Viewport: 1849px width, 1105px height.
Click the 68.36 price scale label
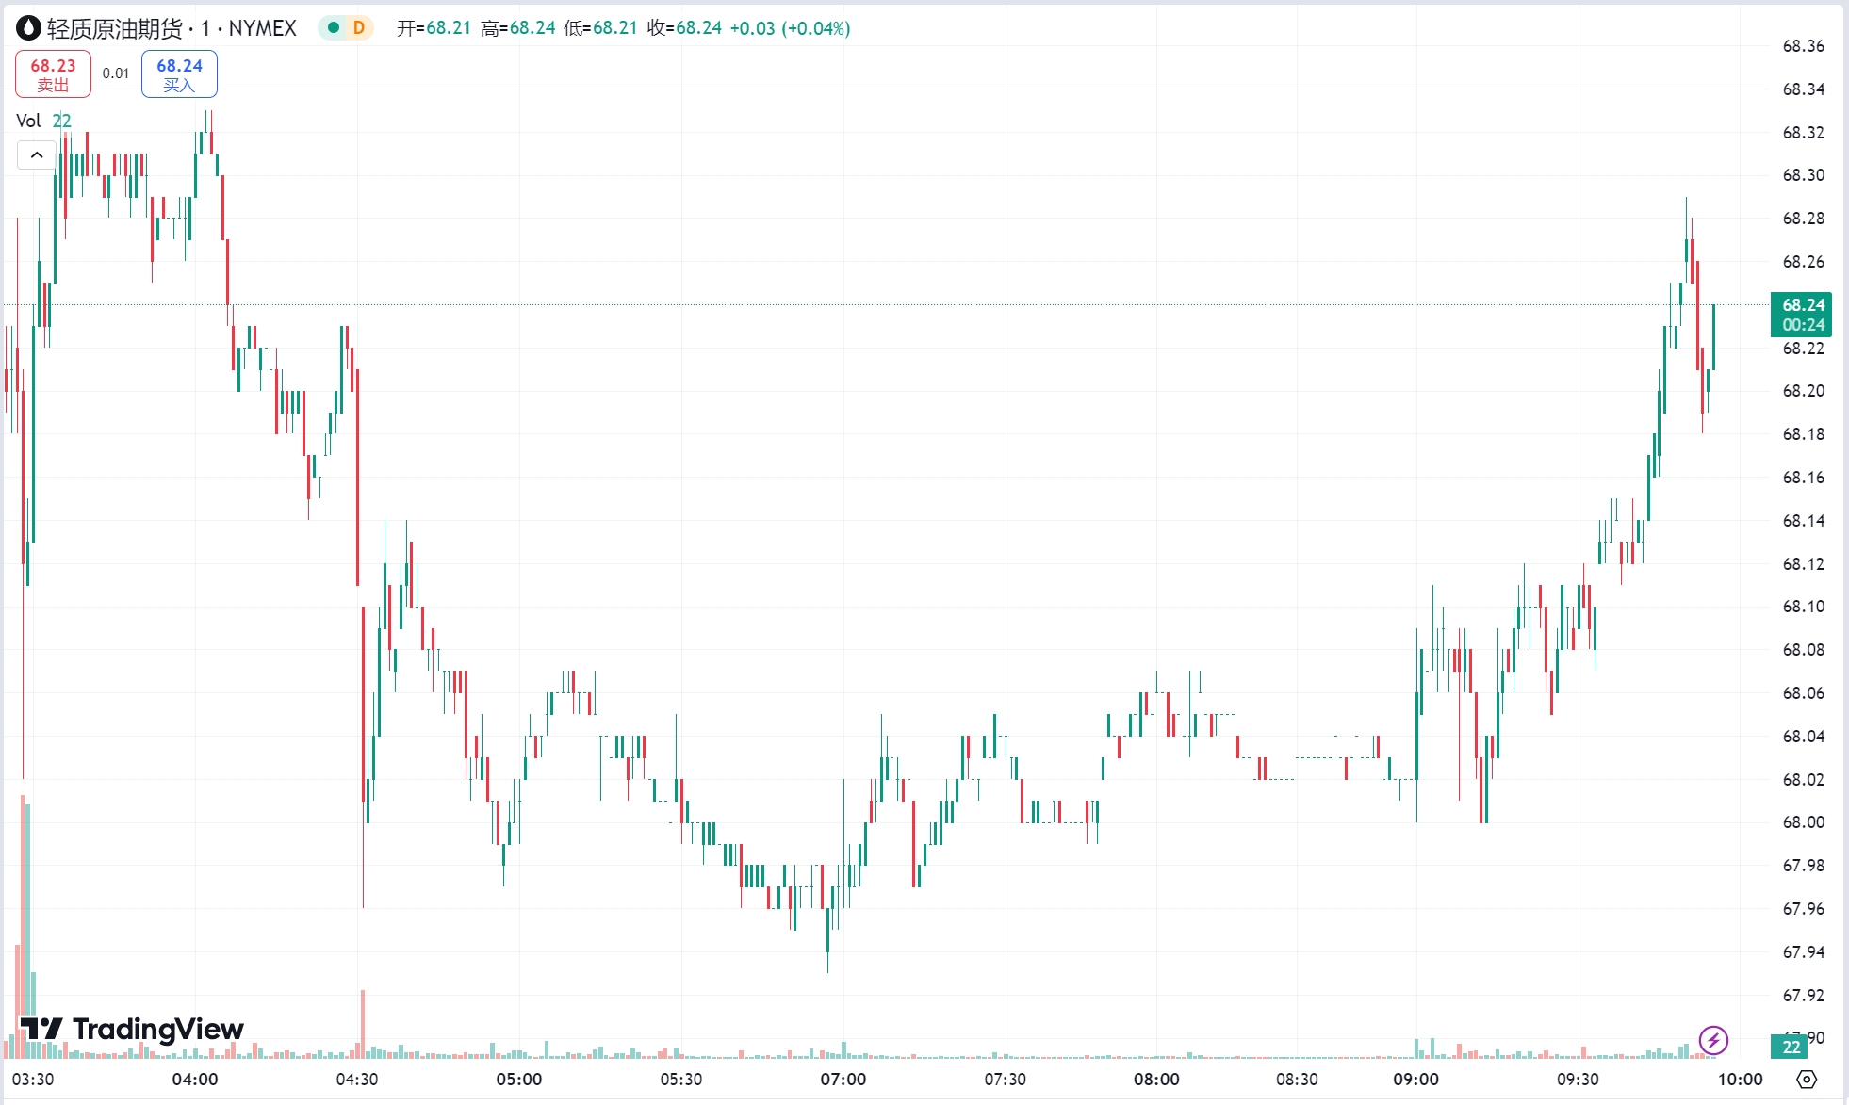click(x=1803, y=46)
